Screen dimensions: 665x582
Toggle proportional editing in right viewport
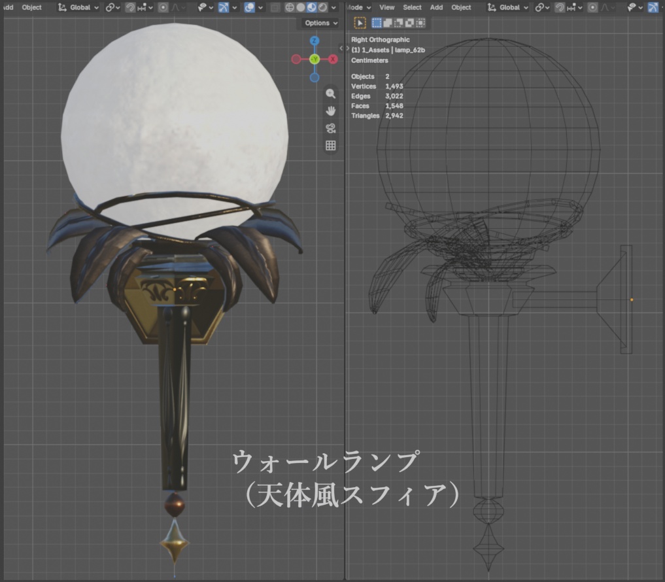pos(592,7)
